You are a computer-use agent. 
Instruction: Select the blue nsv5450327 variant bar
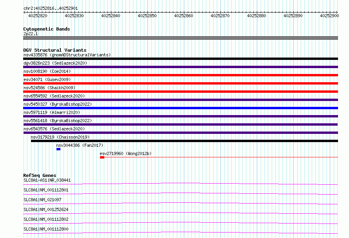180,108
